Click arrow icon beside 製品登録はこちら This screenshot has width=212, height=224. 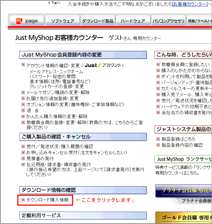tap(158, 139)
